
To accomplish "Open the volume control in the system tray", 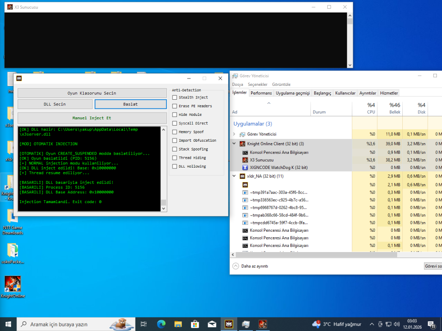I will point(397,324).
